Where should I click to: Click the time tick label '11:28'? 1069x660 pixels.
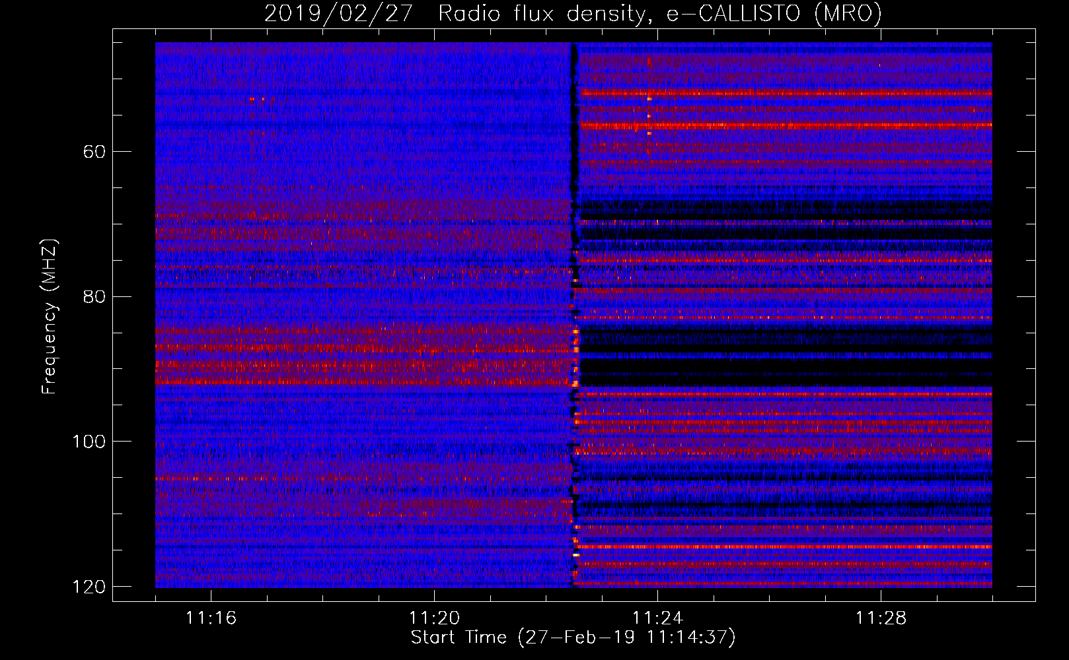[x=881, y=618]
